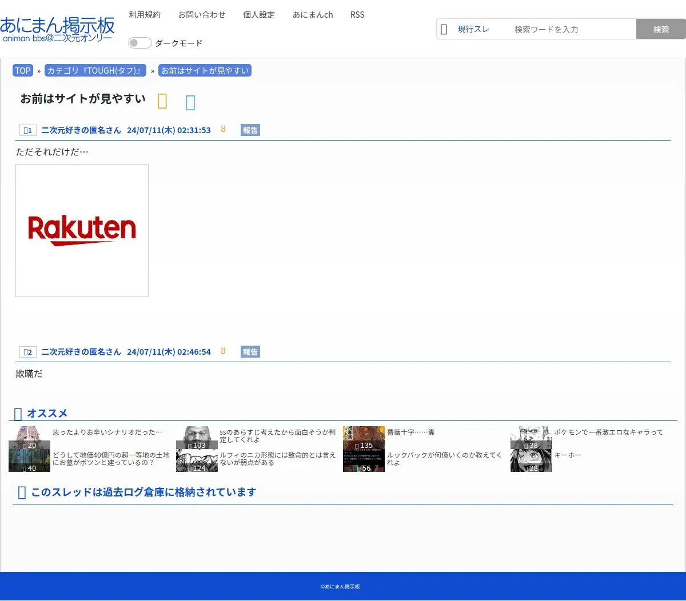Report post 2 with 報告 button
This screenshot has height=601, width=686.
[250, 352]
